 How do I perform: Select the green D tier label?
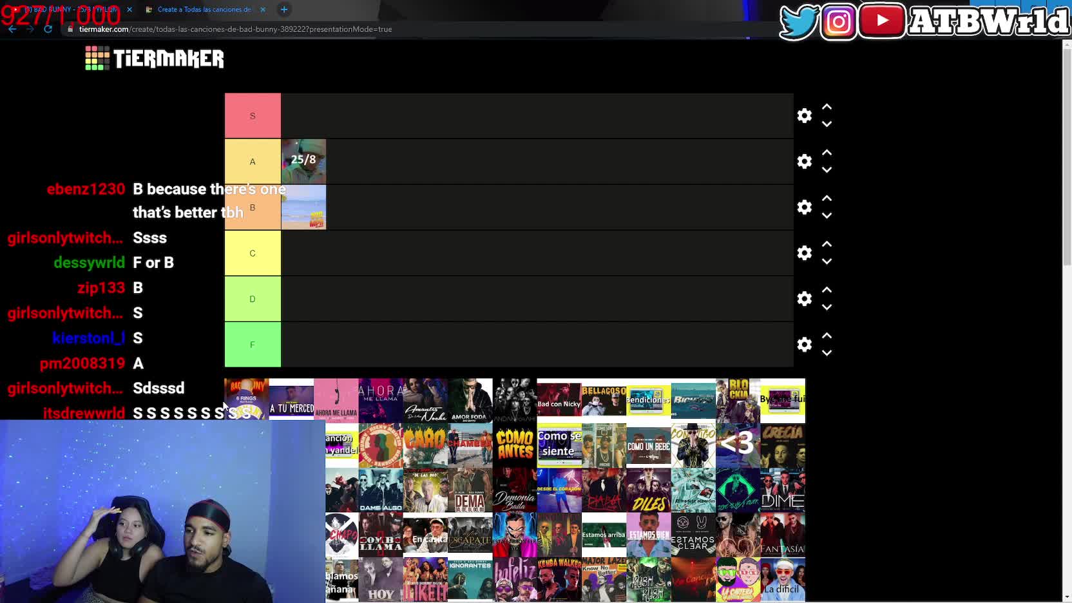point(253,299)
